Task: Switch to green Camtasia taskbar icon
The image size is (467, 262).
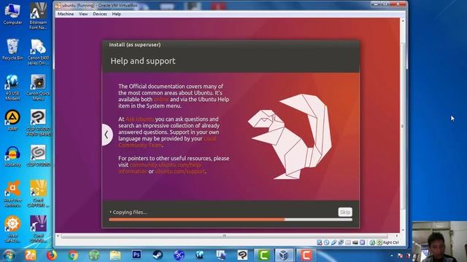Action: 263,255
